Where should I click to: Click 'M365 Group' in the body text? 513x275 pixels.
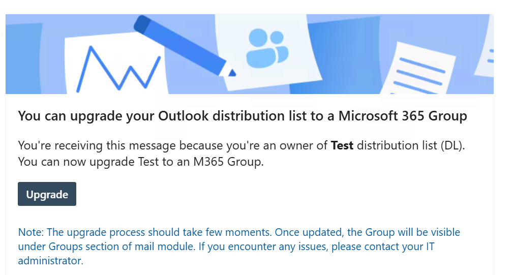point(228,162)
